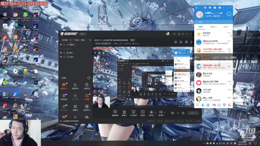260x146 pixels.
Task: Expand speaker options arrow
Action: (x=164, y=113)
